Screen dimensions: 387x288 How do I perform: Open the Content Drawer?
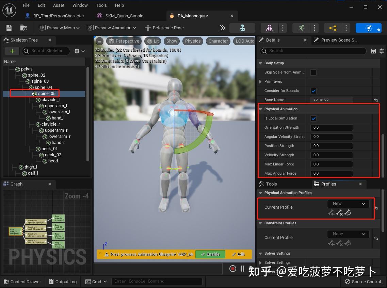point(22,282)
